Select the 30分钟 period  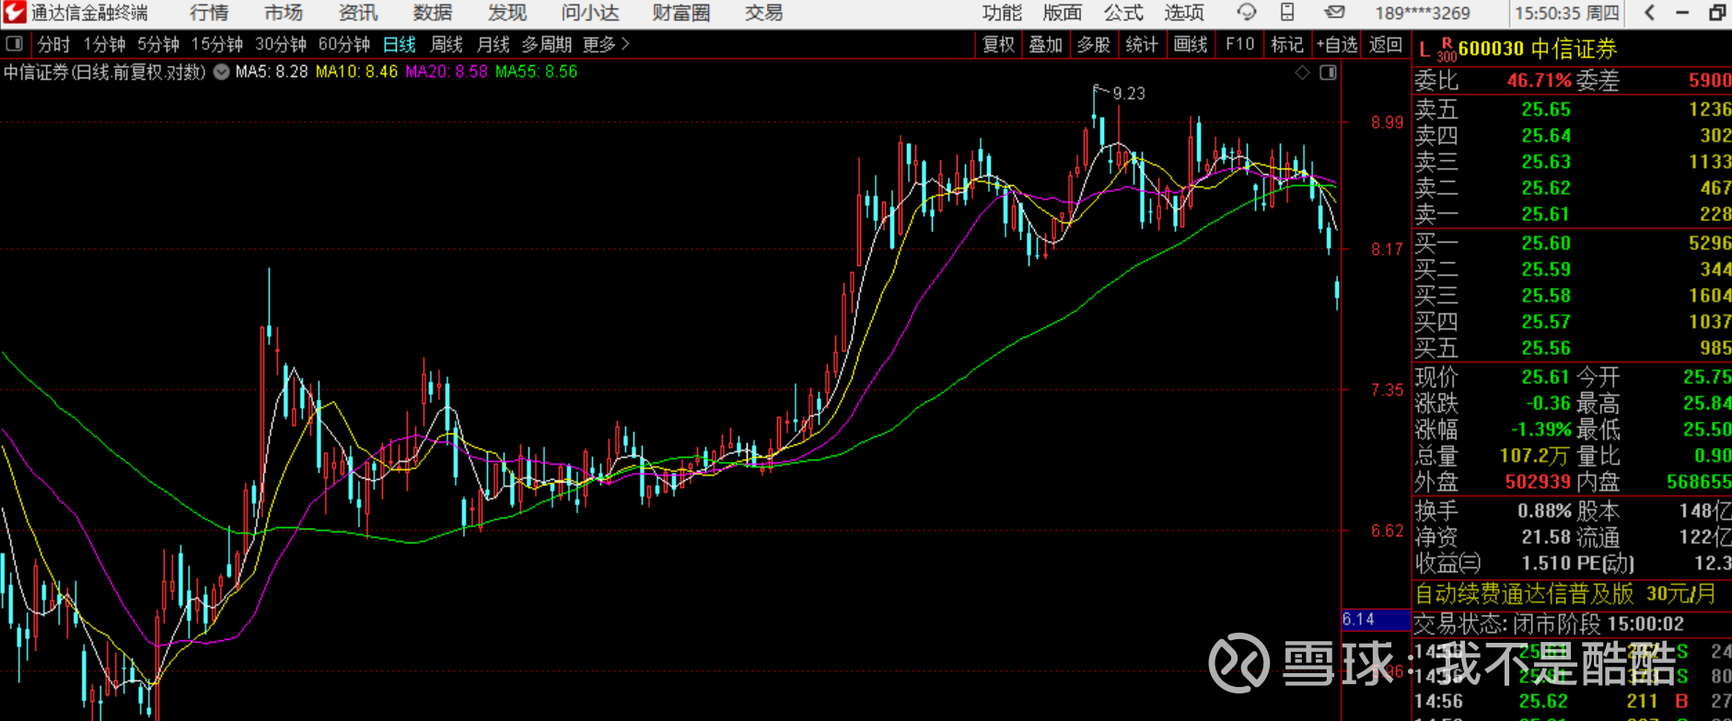tap(281, 44)
